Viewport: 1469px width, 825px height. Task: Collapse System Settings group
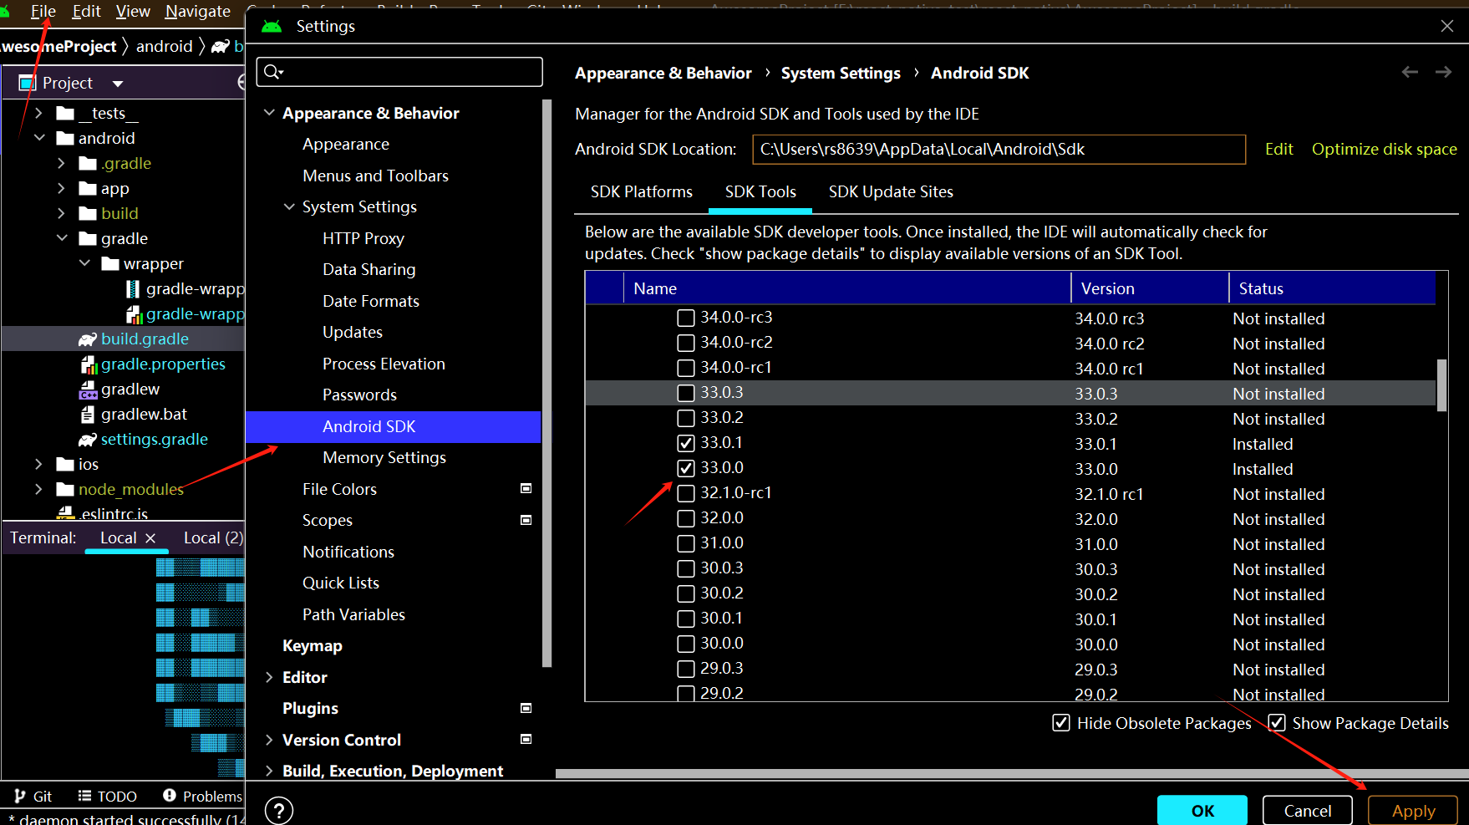pyautogui.click(x=289, y=206)
